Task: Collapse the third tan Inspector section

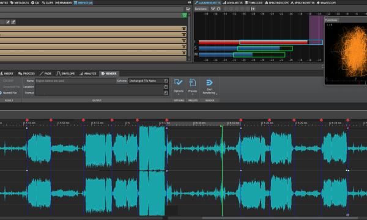Action: pos(183,41)
